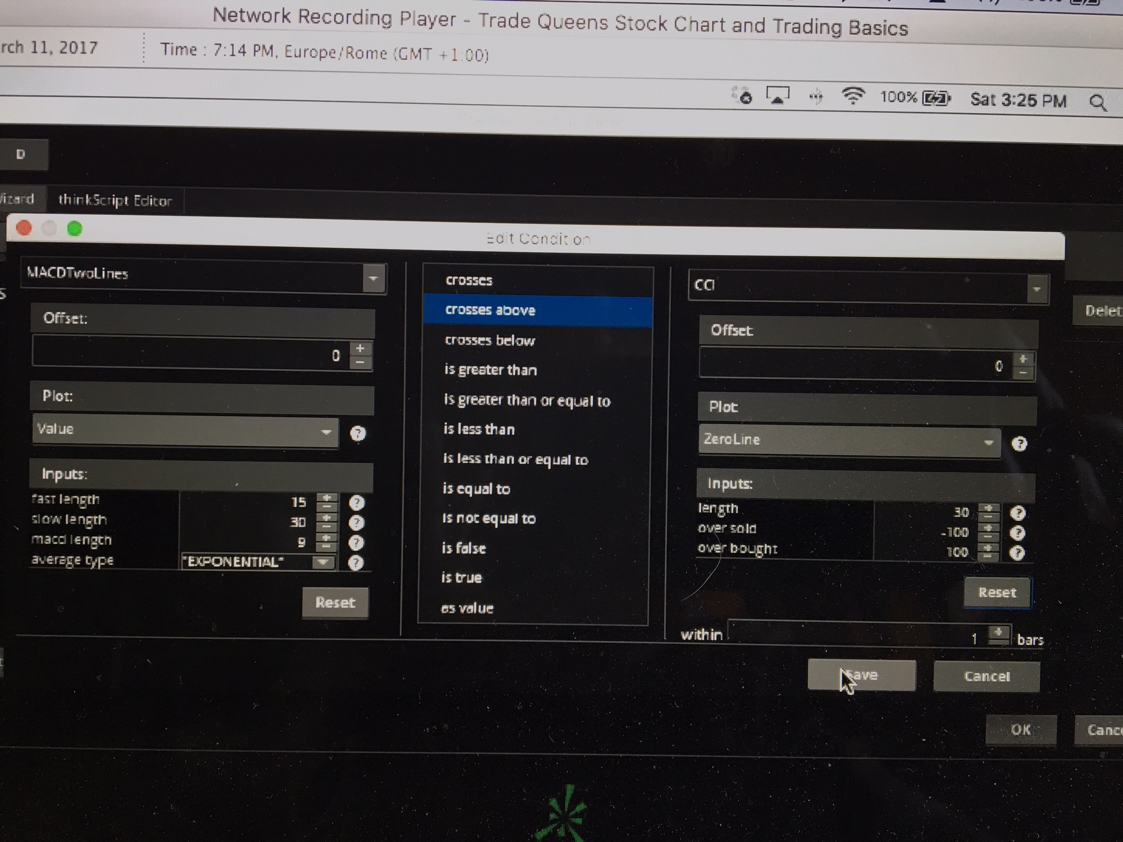The height and width of the screenshot is (842, 1123).
Task: Open the MACDTwoLines study dropdown
Action: pos(373,278)
